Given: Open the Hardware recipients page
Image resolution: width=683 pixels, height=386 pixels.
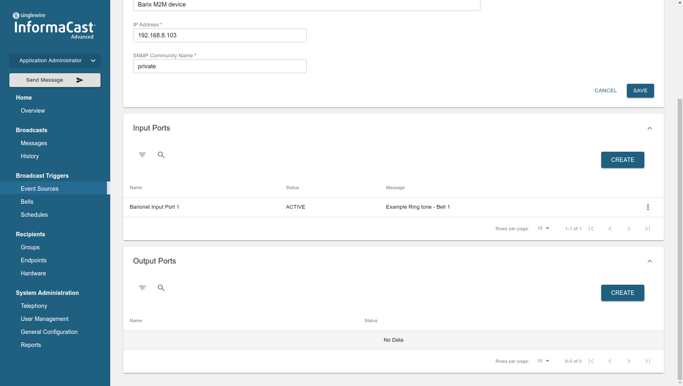Looking at the screenshot, I should [33, 273].
